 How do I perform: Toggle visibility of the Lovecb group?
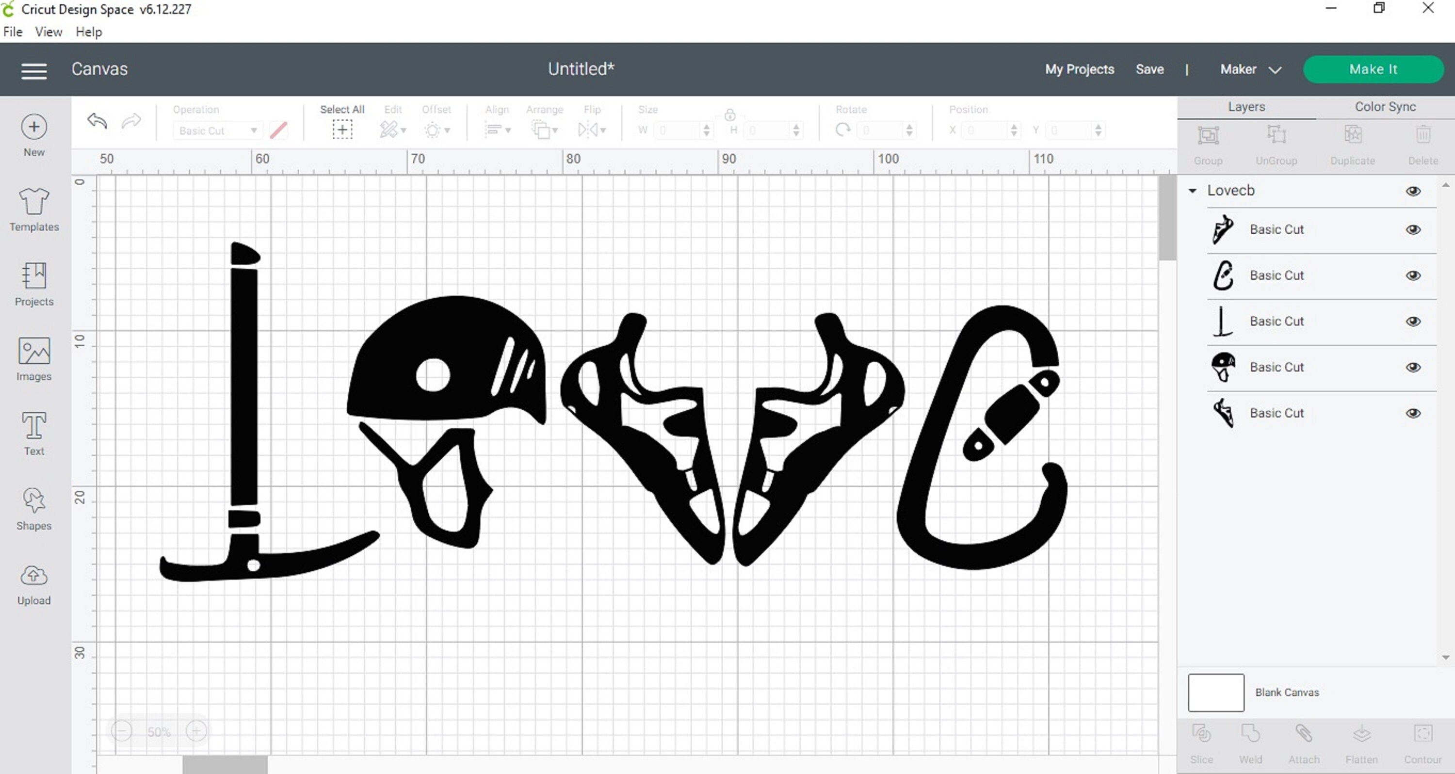[1414, 191]
